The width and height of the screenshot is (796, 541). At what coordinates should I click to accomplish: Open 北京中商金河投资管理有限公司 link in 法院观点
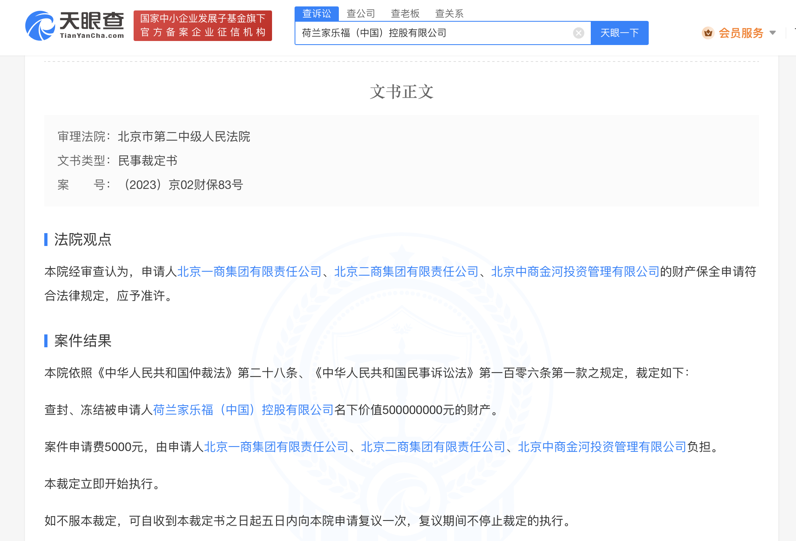pyautogui.click(x=575, y=272)
